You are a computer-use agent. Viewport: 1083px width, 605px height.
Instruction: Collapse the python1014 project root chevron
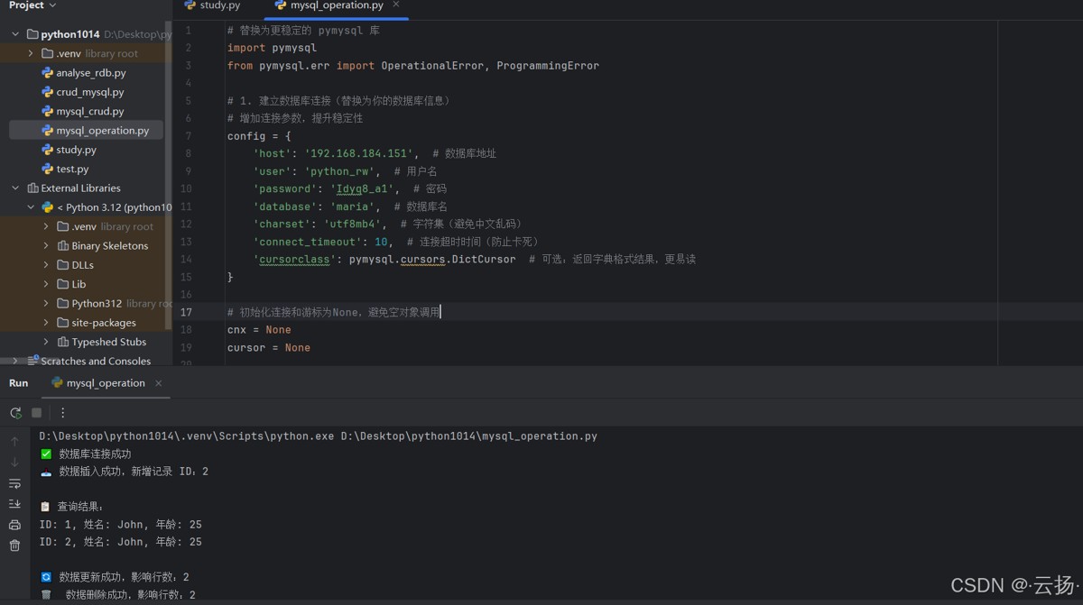(x=15, y=34)
